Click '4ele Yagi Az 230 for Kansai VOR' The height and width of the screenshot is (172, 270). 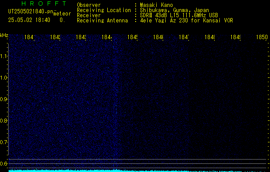(186, 21)
